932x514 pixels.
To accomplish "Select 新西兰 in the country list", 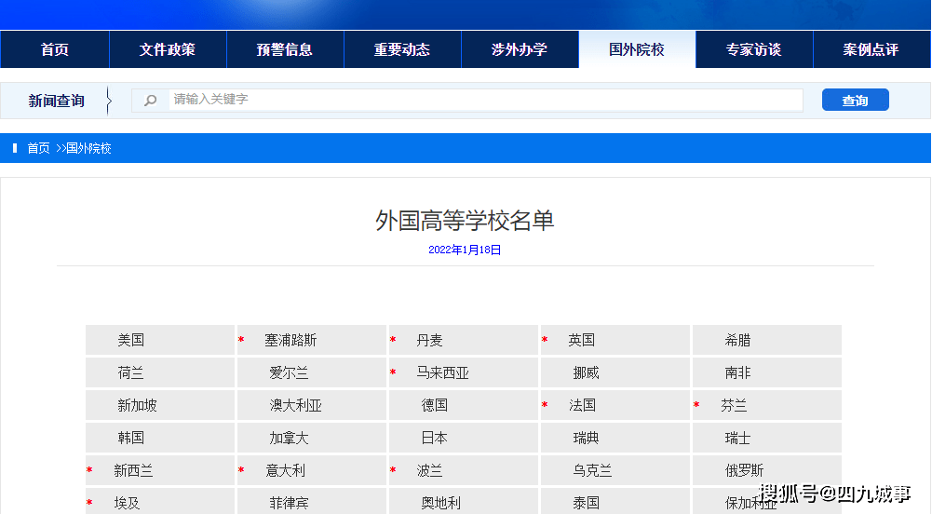I will tap(133, 470).
